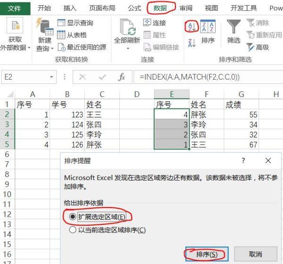Click the Insert Function fx icon

pos(122,77)
